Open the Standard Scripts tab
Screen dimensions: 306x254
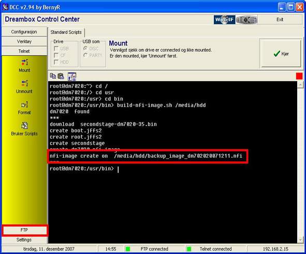[66, 32]
